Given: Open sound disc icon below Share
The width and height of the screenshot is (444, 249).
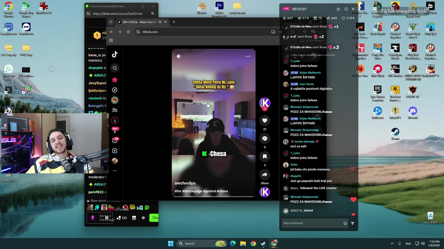Looking at the screenshot, I should [x=265, y=192].
